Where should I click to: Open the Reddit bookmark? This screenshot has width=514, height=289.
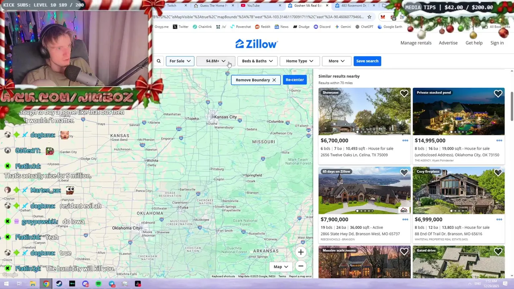point(263,27)
